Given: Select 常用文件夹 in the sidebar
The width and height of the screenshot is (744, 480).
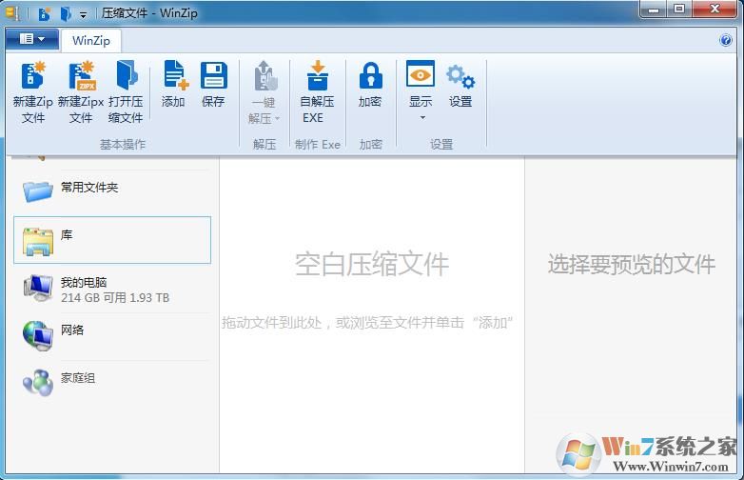Looking at the screenshot, I should 89,189.
